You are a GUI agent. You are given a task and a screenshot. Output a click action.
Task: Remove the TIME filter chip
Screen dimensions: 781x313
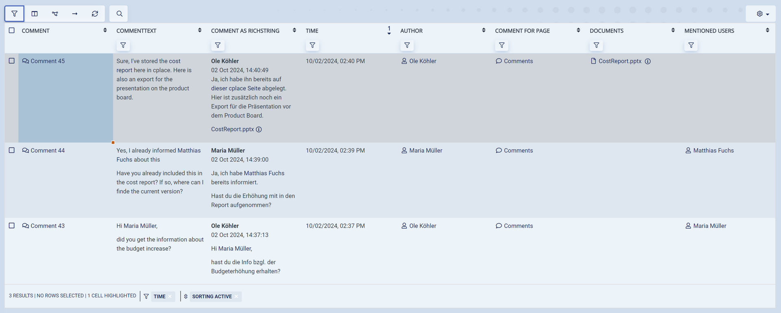point(170,296)
